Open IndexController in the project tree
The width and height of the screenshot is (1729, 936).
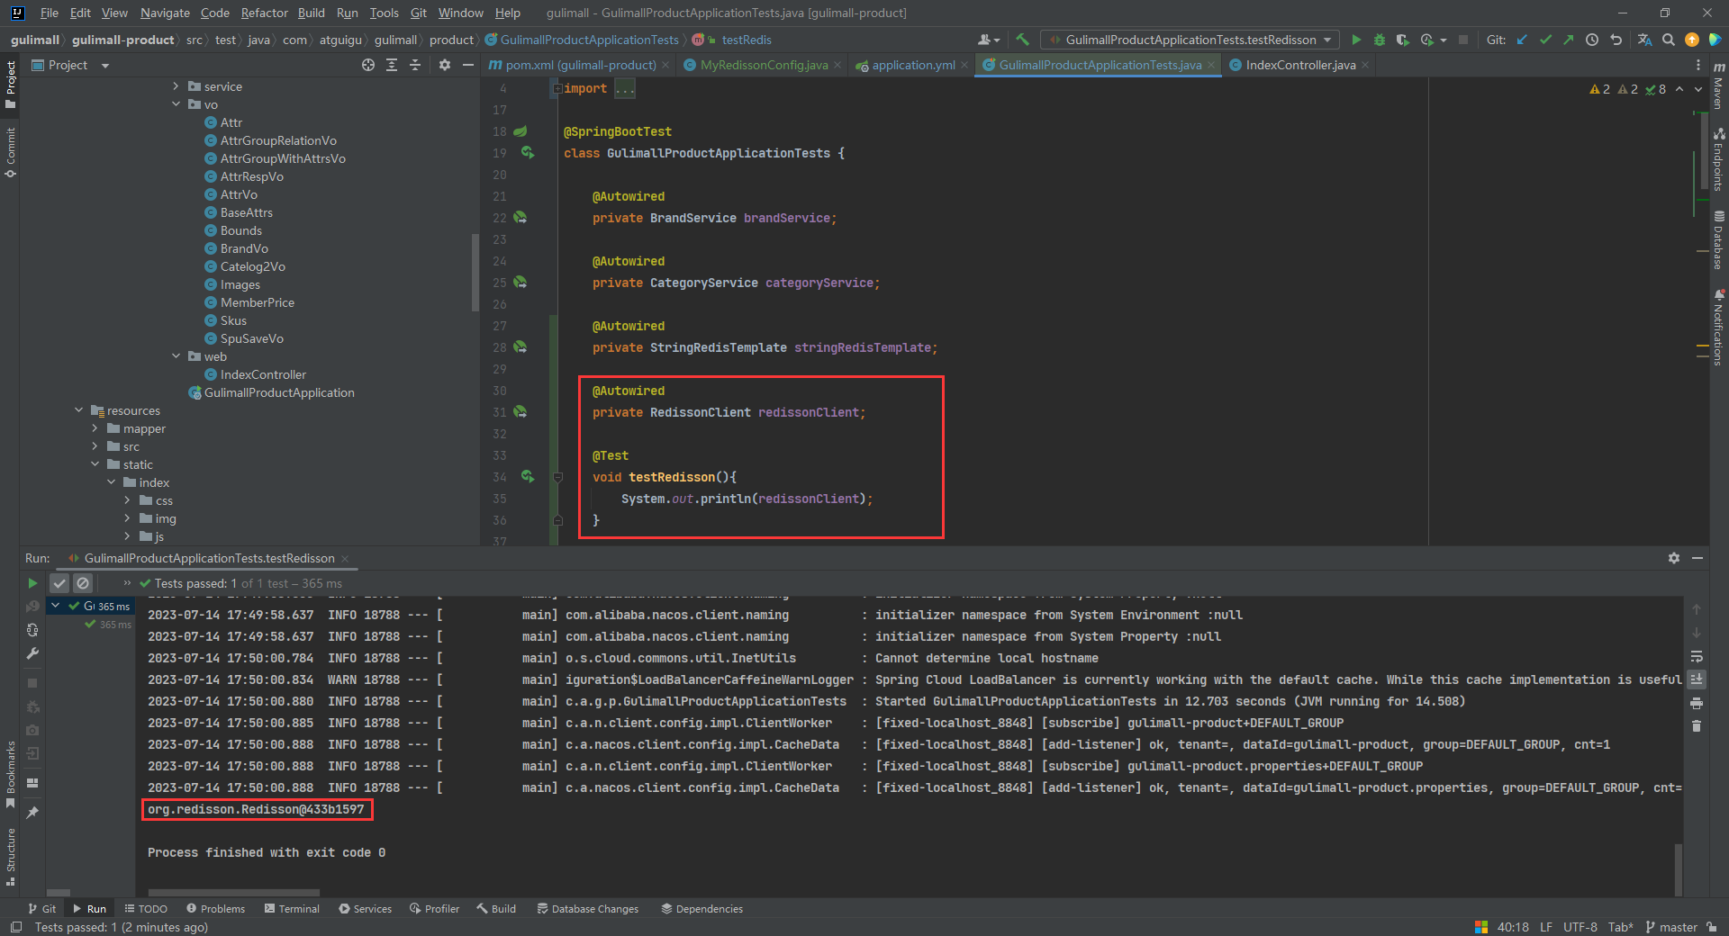[x=263, y=374]
